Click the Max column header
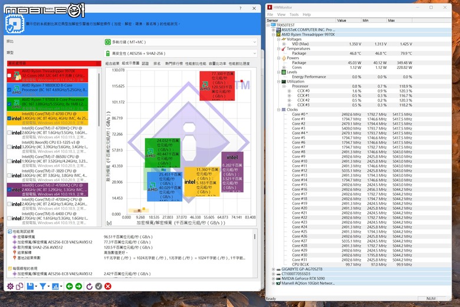The width and height of the screenshot is (460, 307). (400, 21)
